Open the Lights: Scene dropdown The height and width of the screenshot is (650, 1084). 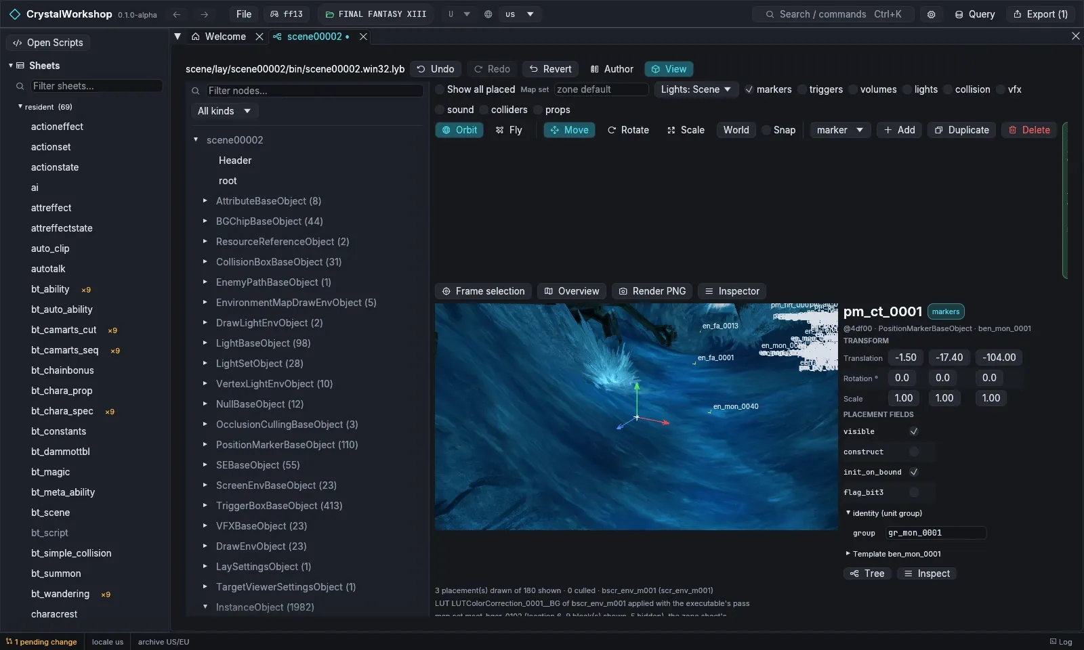(696, 89)
